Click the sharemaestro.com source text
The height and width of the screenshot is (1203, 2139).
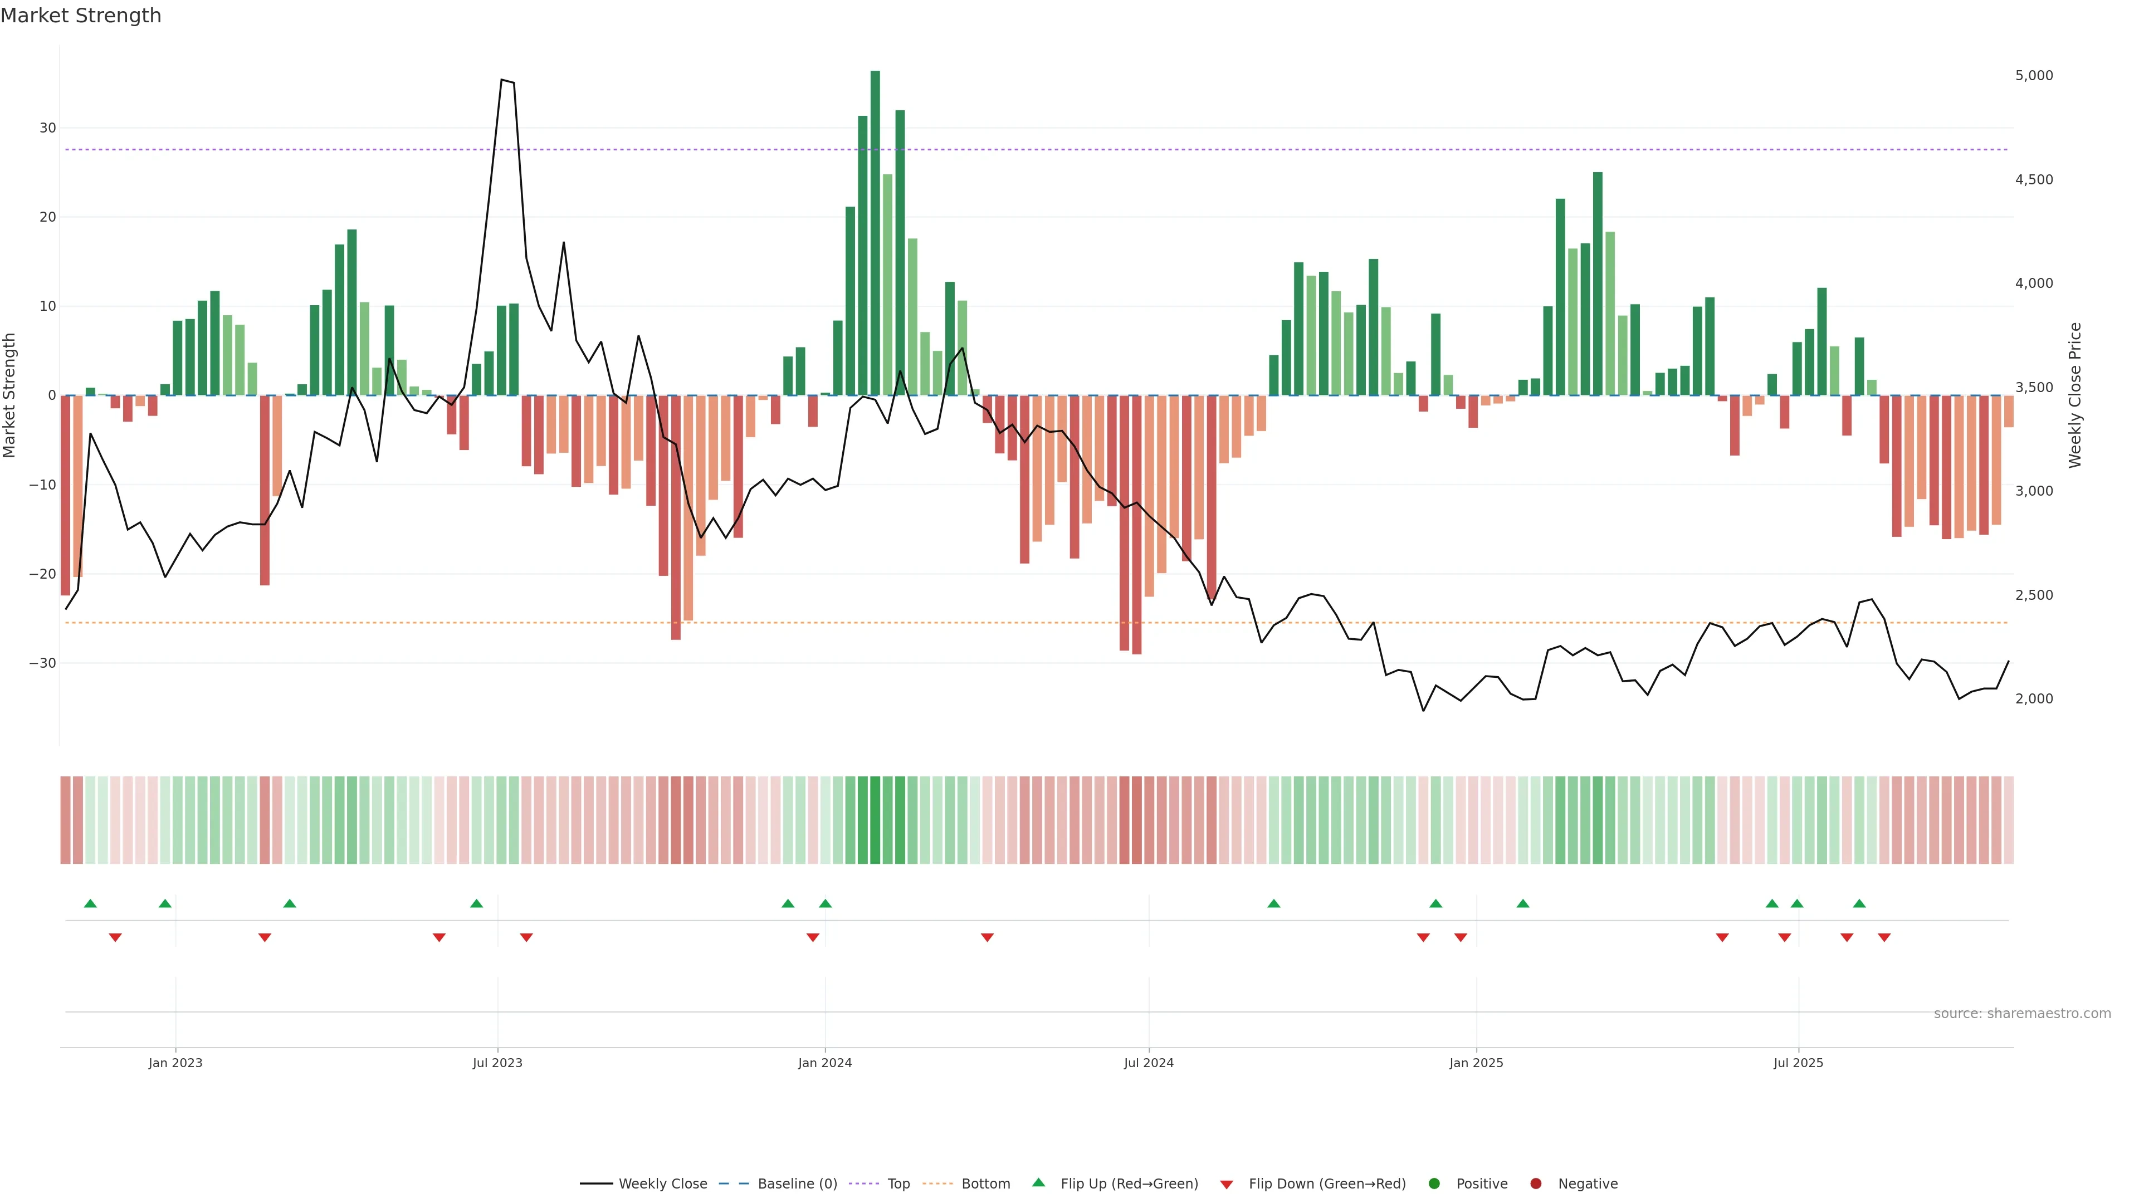2022,1014
